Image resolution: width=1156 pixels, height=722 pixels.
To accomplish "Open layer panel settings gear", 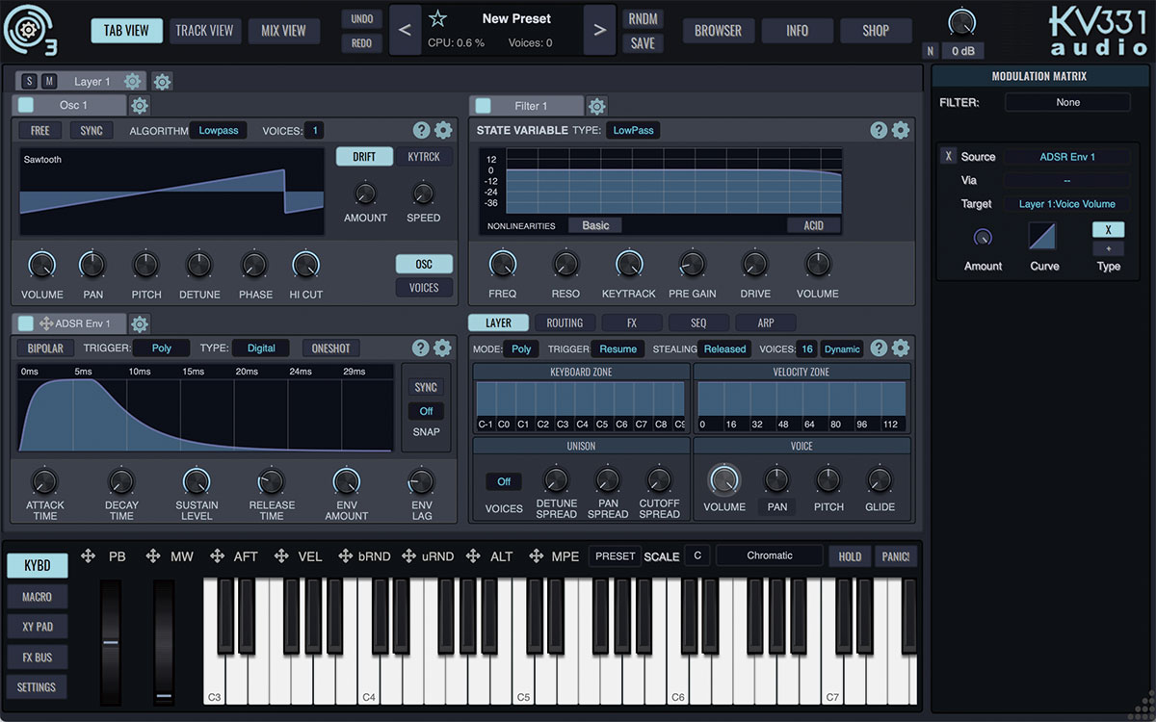I will click(x=901, y=348).
